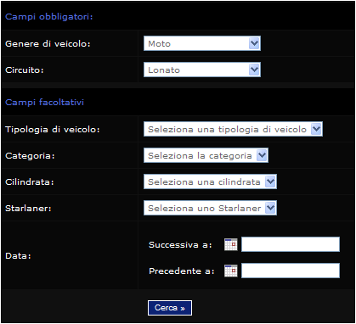Click the Genere di veicolo label
The width and height of the screenshot is (356, 324).
click(x=48, y=44)
